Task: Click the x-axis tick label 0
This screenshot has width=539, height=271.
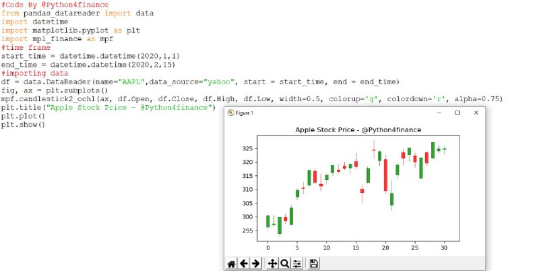Action: pyautogui.click(x=268, y=247)
